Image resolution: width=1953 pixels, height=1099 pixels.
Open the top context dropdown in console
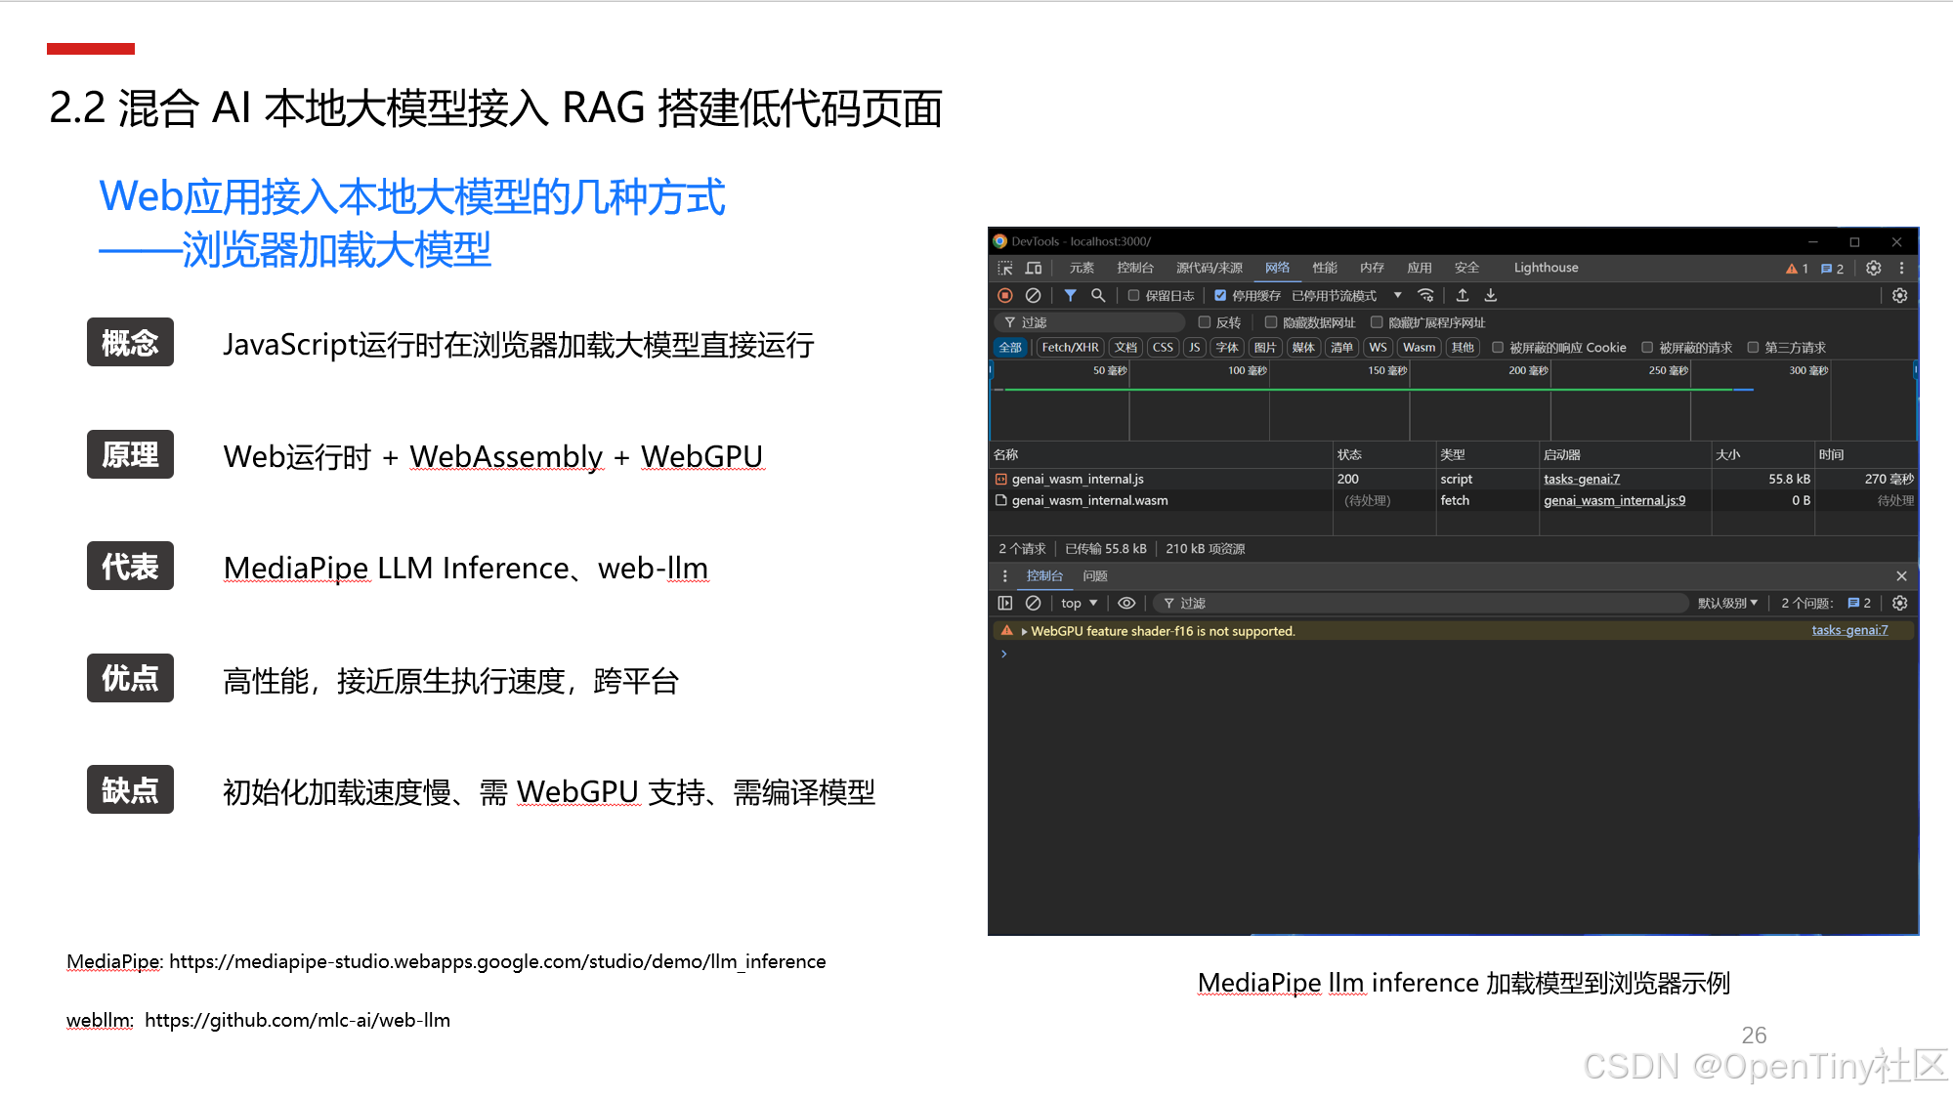tap(1080, 603)
